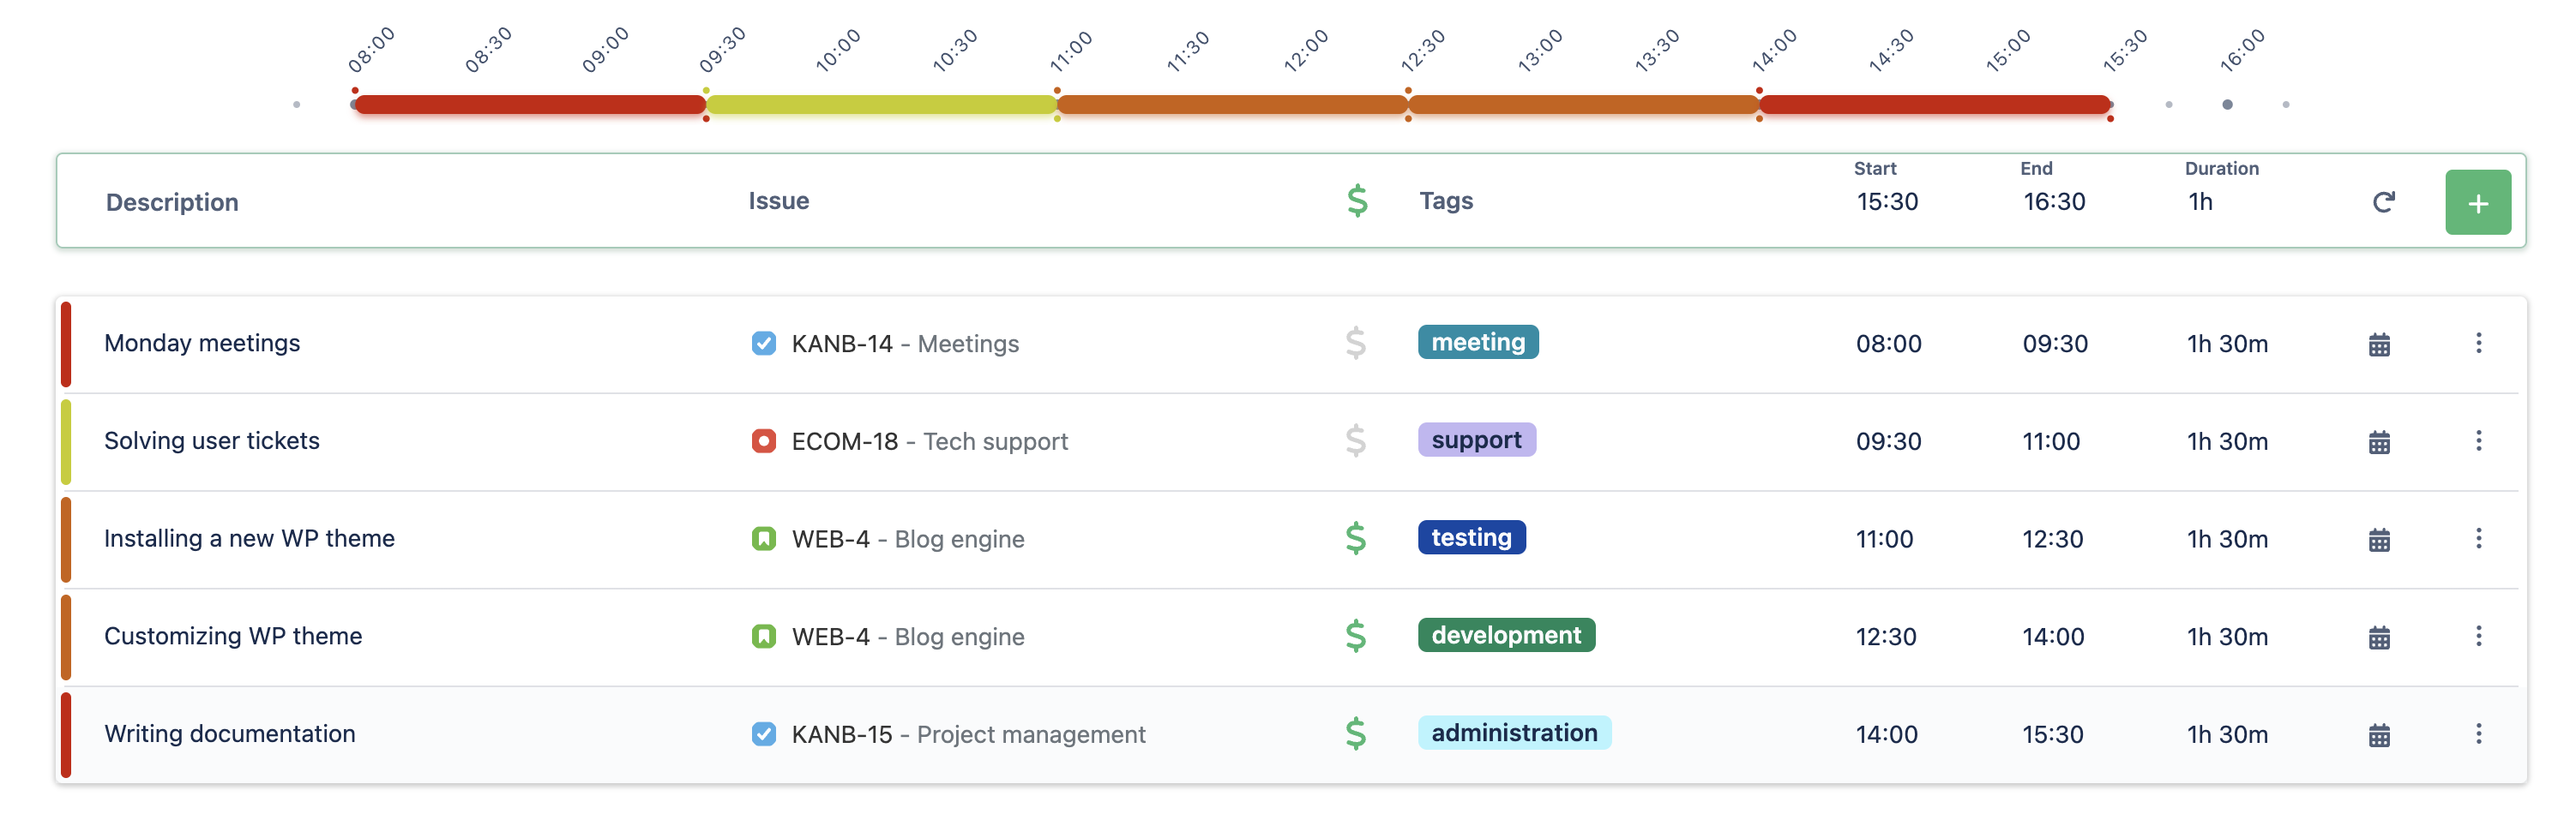Toggle billable dollar for Customizing WP theme
The height and width of the screenshot is (826, 2576).
[x=1355, y=637]
